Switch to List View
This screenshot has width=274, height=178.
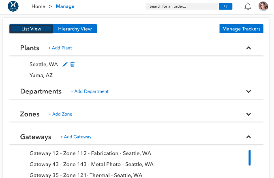click(x=31, y=29)
